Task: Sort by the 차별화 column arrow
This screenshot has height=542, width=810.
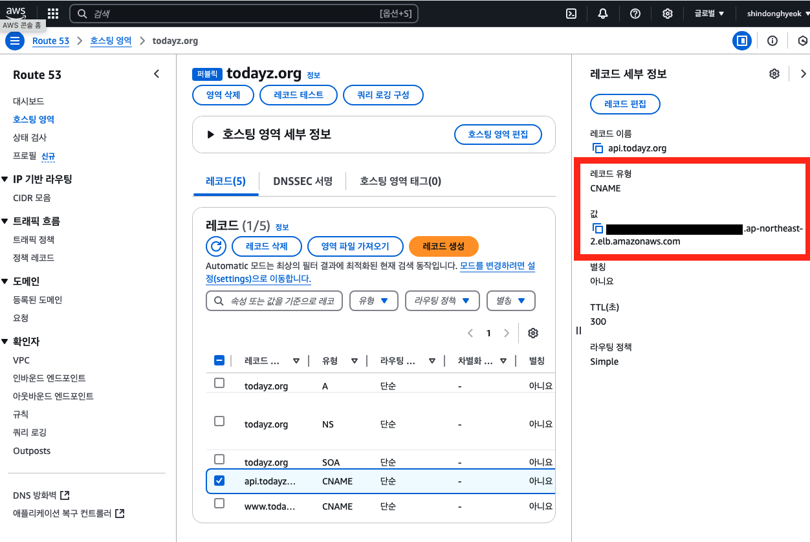Action: point(503,361)
